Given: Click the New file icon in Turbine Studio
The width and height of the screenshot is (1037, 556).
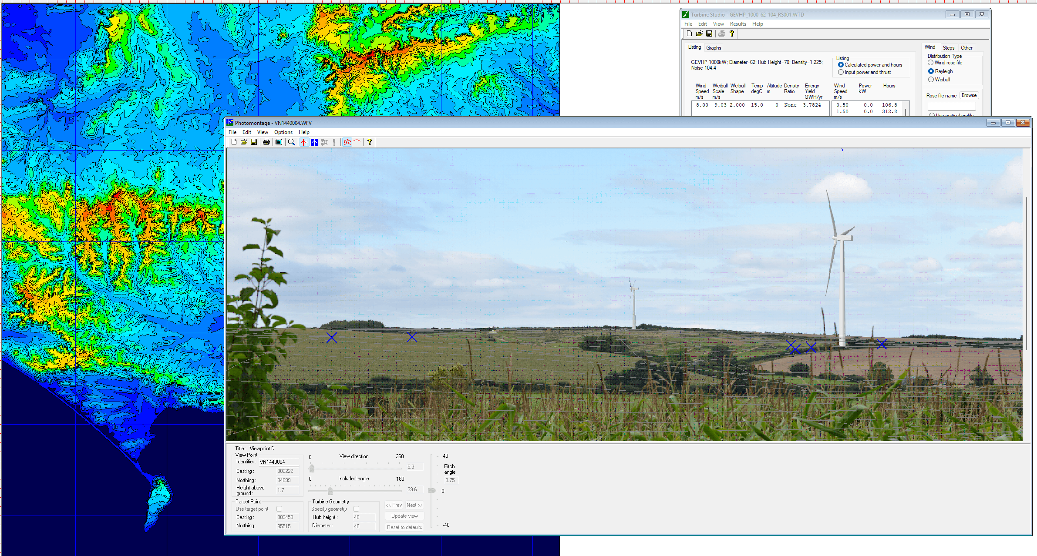Looking at the screenshot, I should tap(689, 33).
